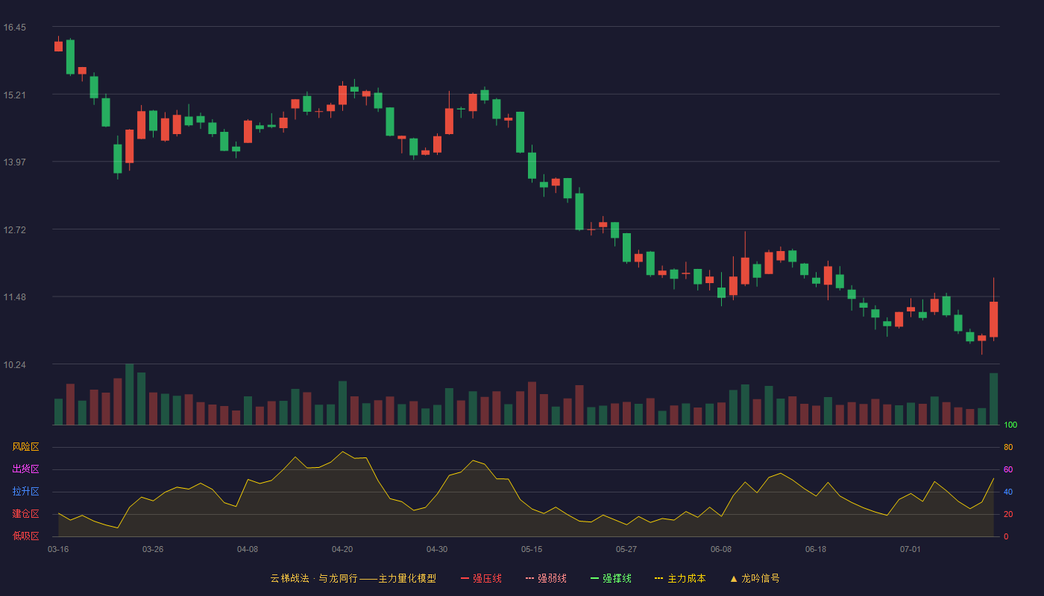Toggle the 龙吟信号 triangle legend

[x=755, y=578]
